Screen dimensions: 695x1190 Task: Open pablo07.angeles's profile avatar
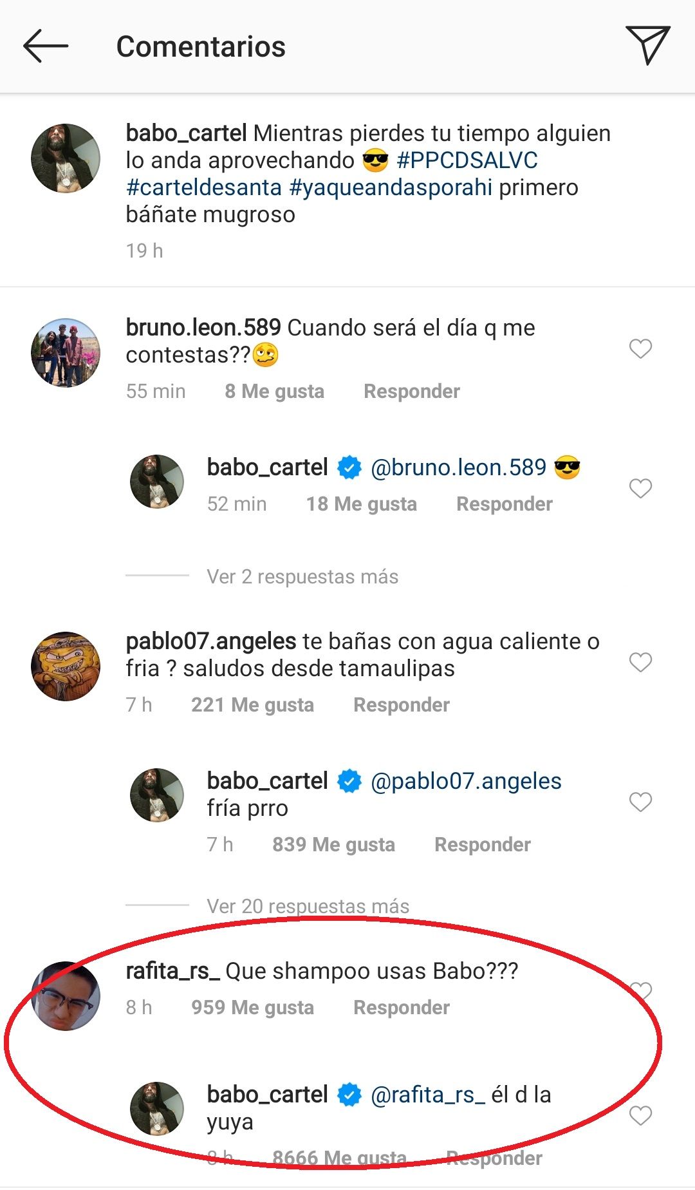[66, 666]
